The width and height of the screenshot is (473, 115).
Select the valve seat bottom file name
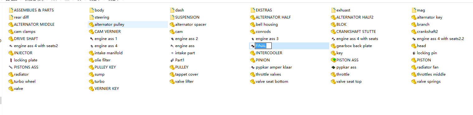coord(272,82)
